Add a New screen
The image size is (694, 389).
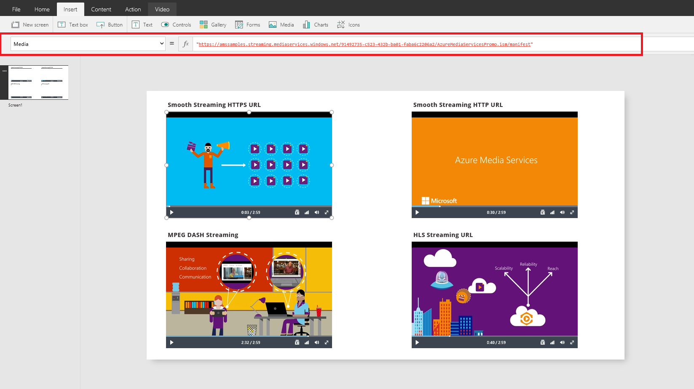pos(30,25)
